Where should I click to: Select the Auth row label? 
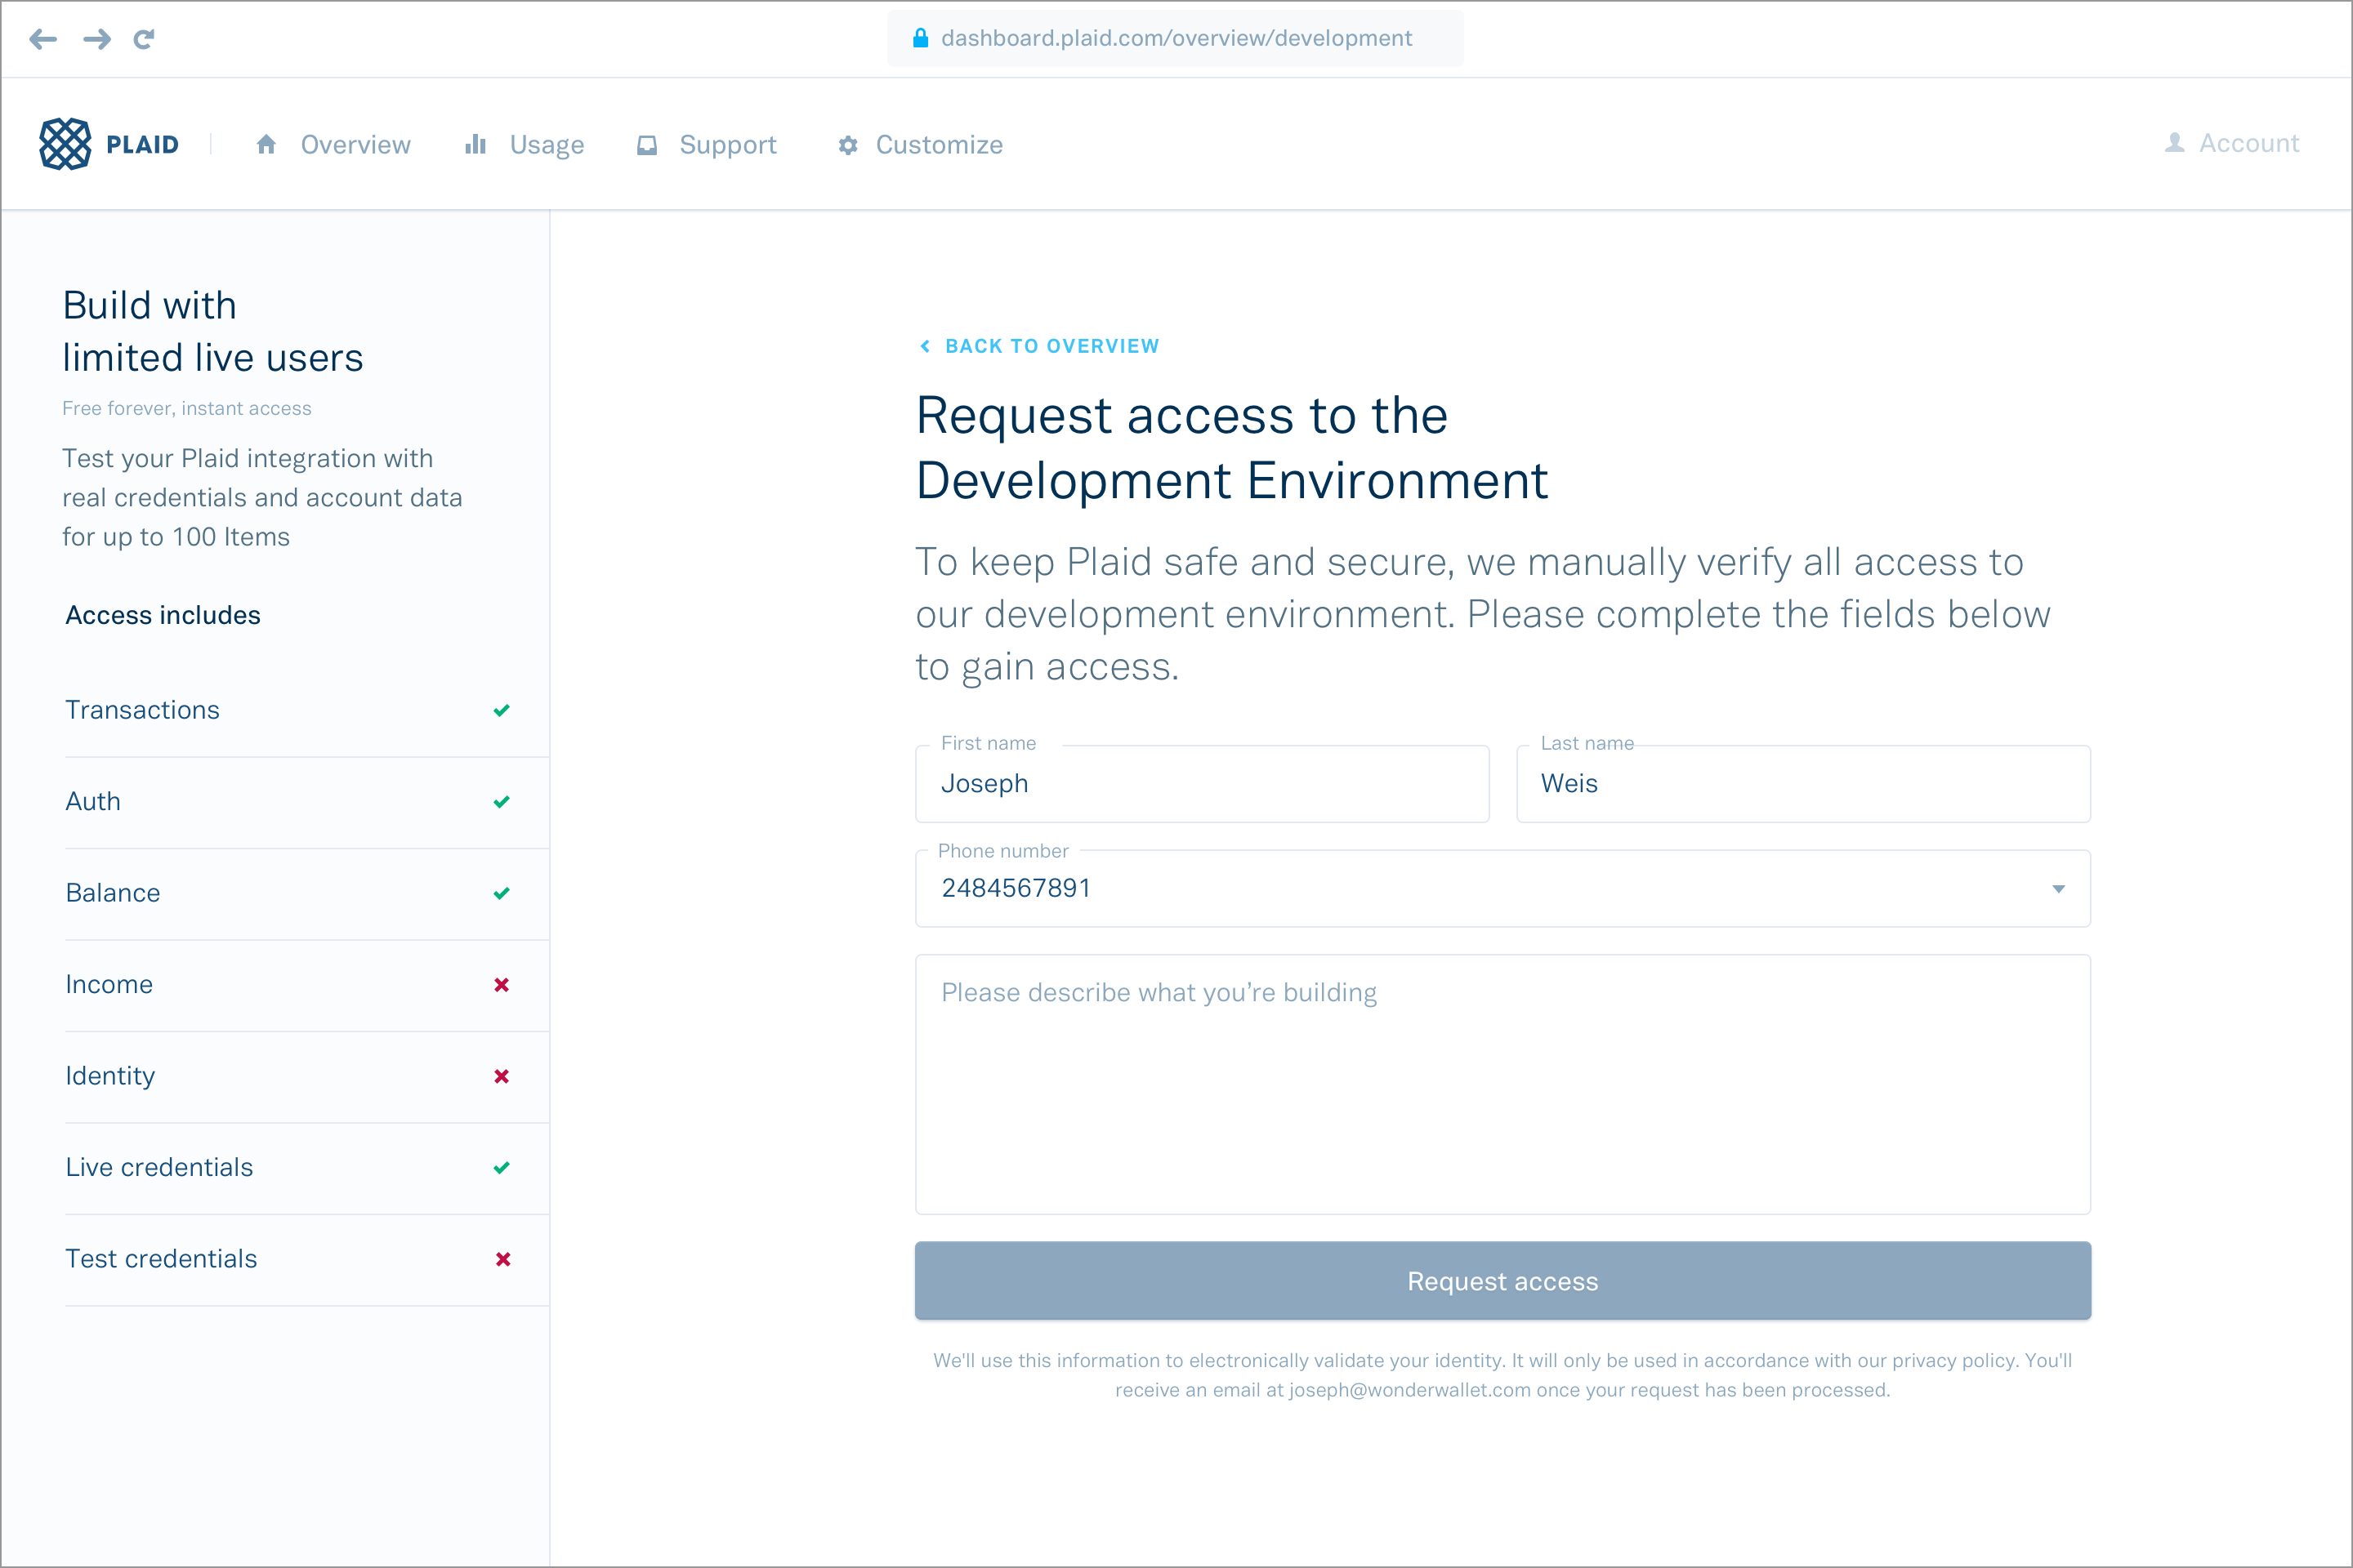point(93,802)
